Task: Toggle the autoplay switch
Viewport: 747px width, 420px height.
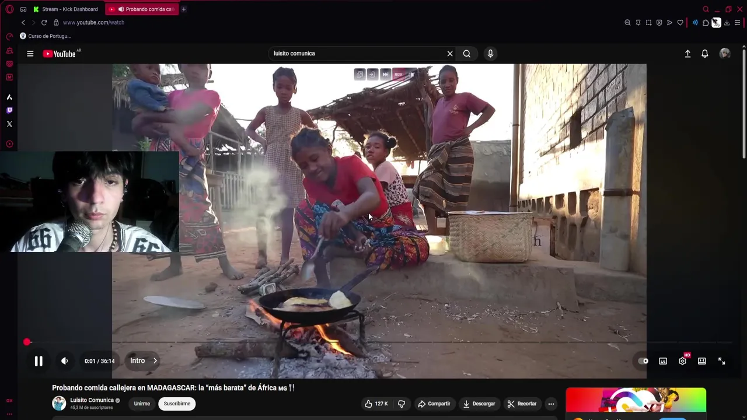Action: pos(643,361)
